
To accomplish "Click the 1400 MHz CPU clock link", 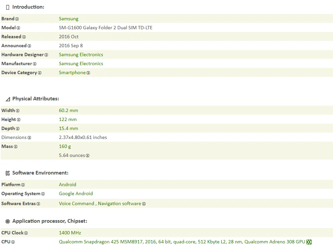I will pos(70,233).
